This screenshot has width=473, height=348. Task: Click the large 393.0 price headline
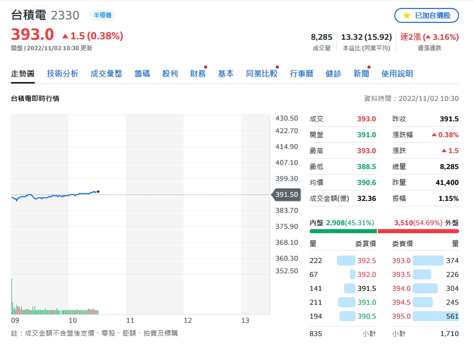(32, 34)
